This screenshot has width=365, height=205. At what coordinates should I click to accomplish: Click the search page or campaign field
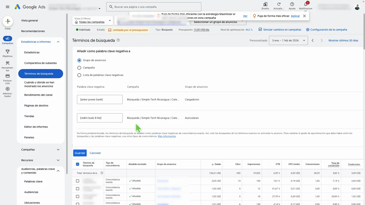pyautogui.click(x=154, y=7)
